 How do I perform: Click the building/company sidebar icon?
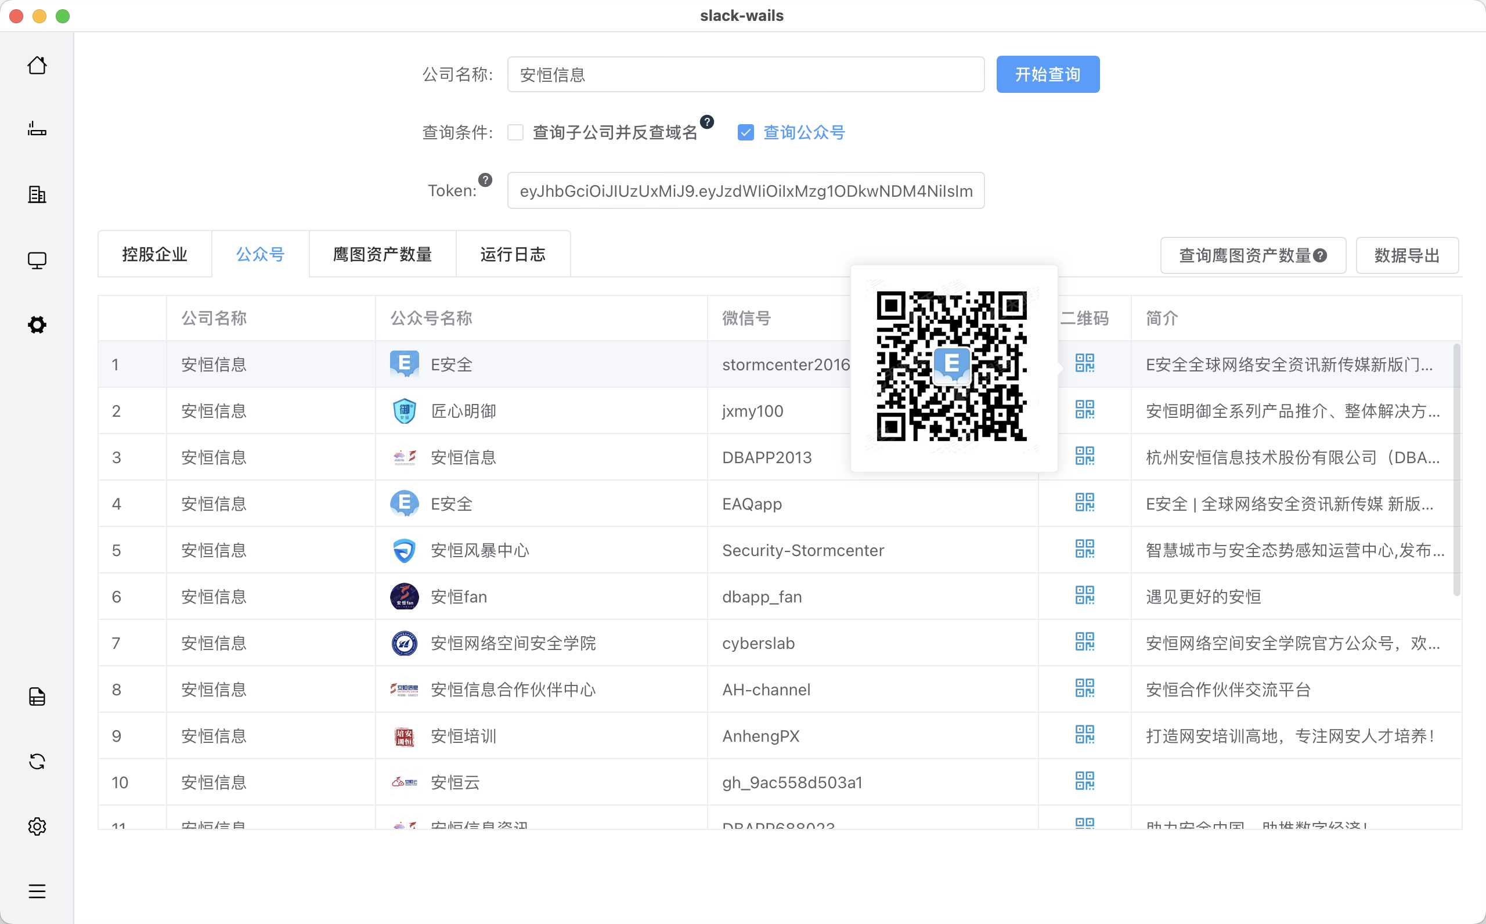[37, 194]
